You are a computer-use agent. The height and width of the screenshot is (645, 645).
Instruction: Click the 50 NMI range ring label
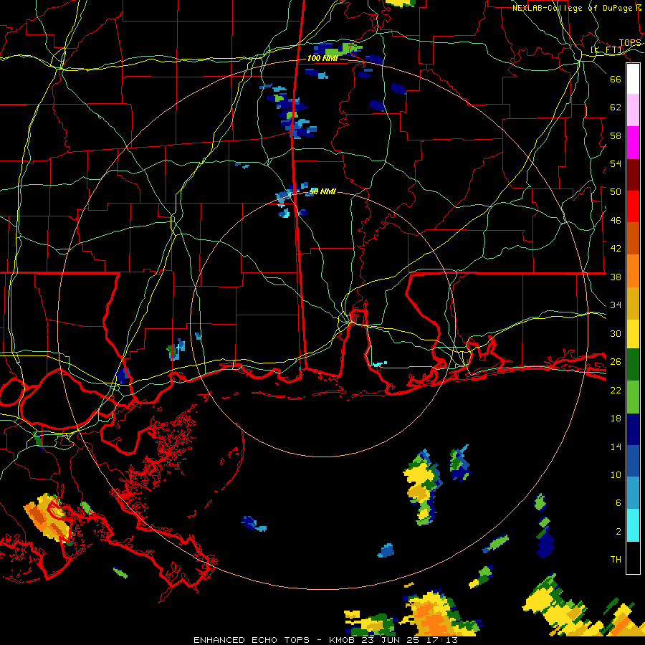pyautogui.click(x=322, y=191)
